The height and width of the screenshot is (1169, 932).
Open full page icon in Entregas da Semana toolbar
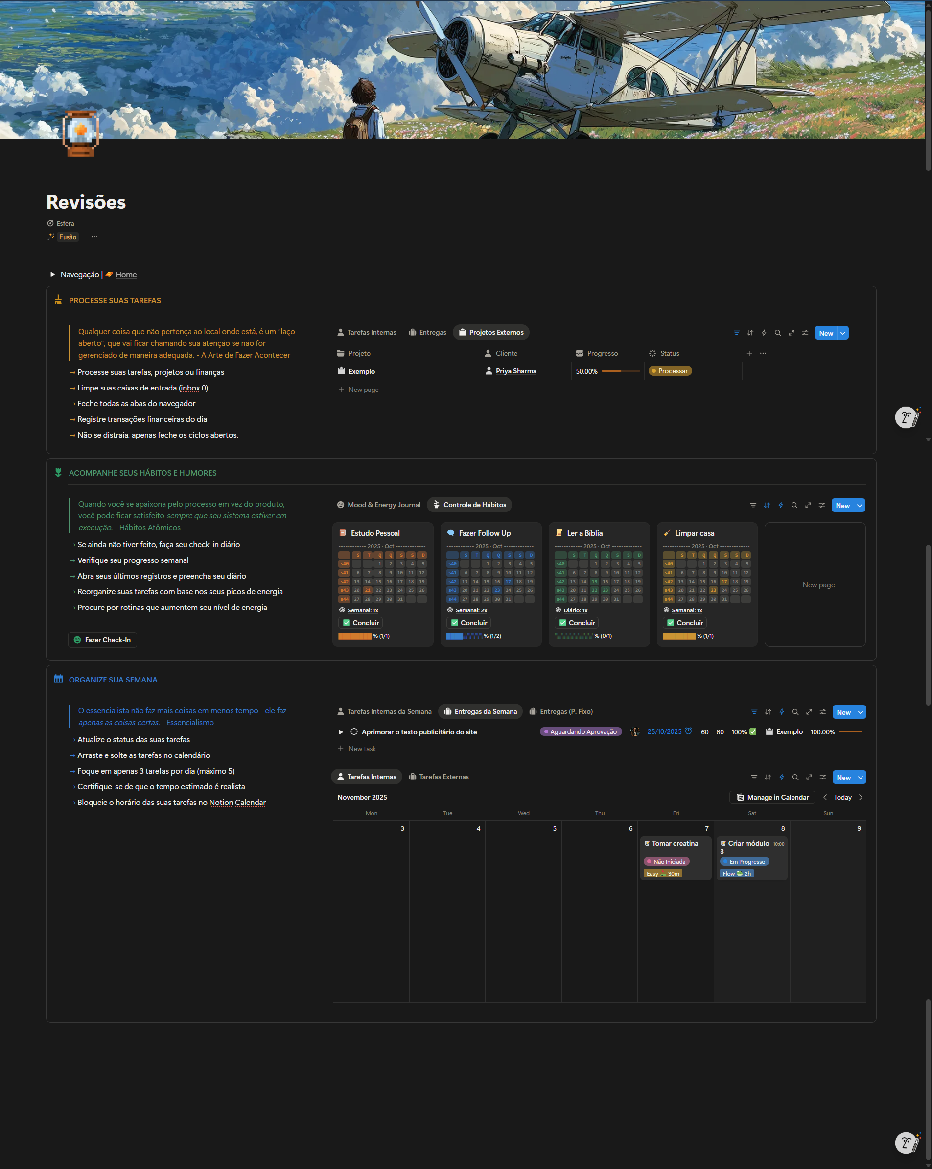809,712
